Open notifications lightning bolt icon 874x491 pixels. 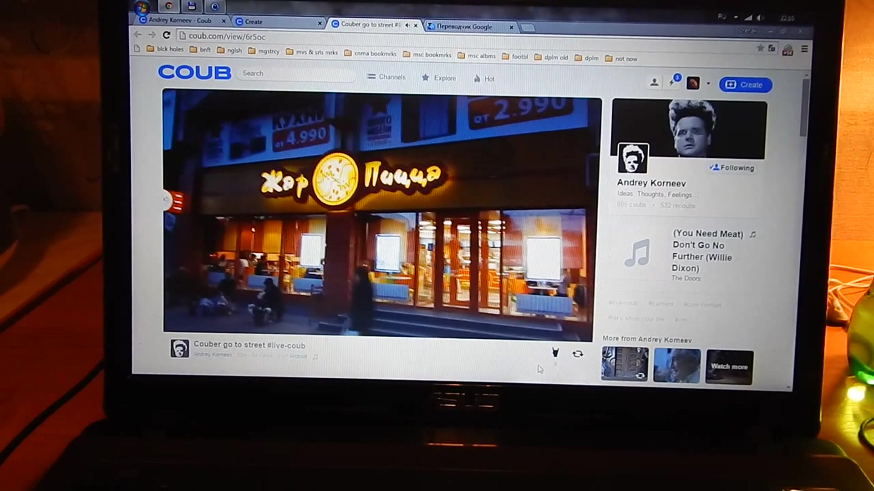pos(671,82)
